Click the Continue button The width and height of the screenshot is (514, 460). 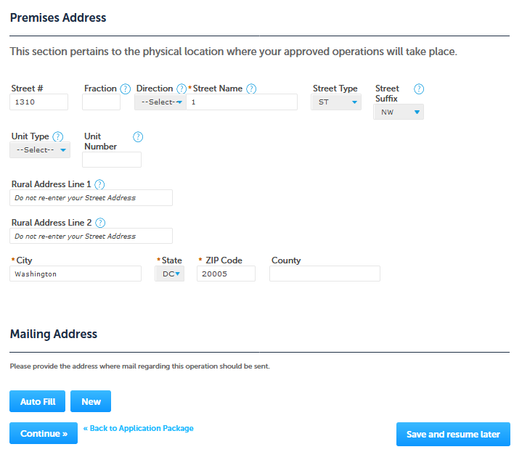(x=44, y=434)
